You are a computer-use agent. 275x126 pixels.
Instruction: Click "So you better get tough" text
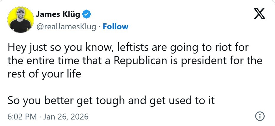[65, 100]
